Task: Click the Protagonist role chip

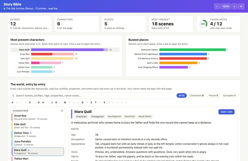Action: coord(97,116)
